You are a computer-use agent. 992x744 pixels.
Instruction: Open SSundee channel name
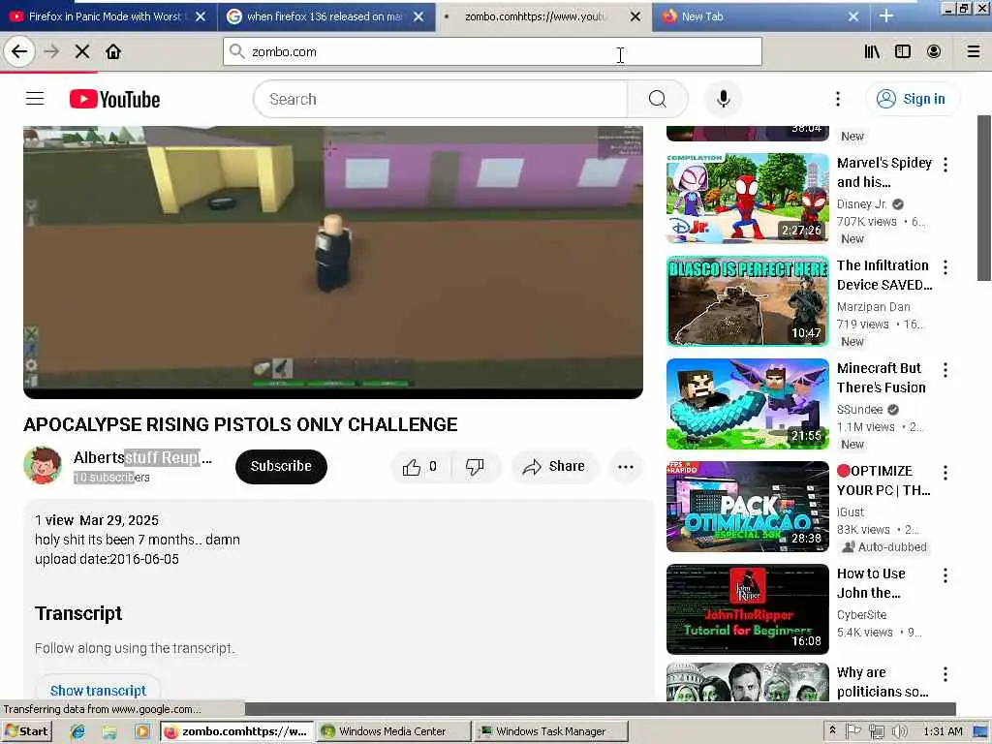coord(860,410)
